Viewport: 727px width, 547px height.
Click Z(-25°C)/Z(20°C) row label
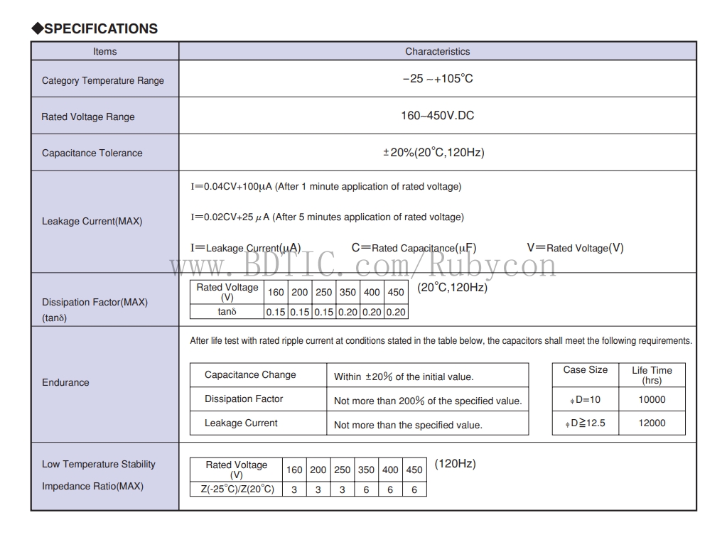pyautogui.click(x=237, y=489)
